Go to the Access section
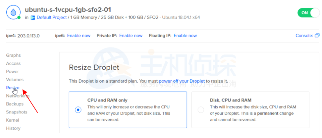Screen dimensions: 322x138 [13, 63]
